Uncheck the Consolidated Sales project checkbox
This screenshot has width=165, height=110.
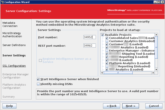click(107, 38)
